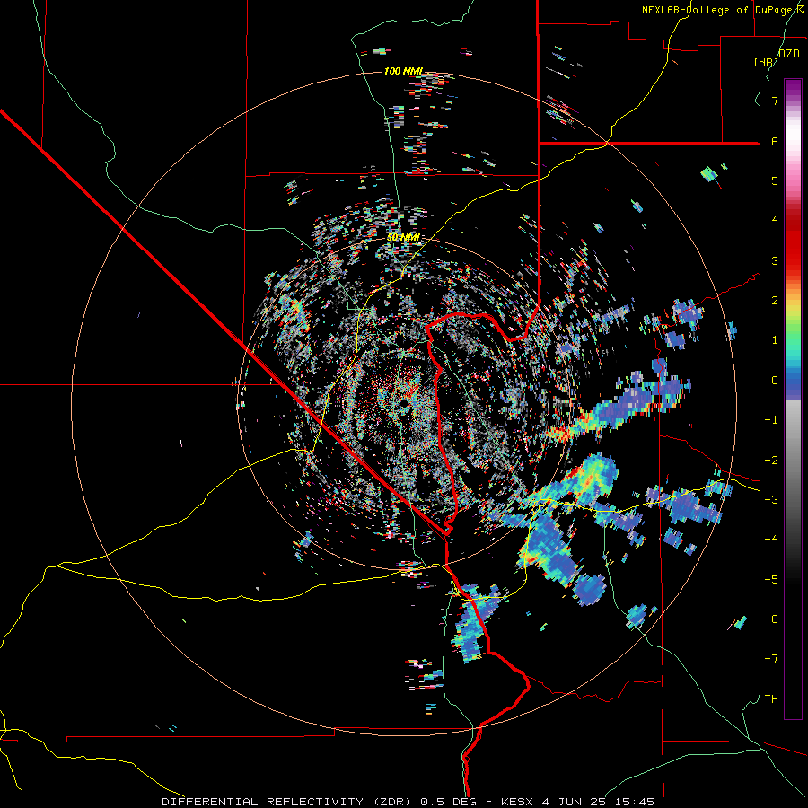Click the -4 value on the color scale

(771, 540)
